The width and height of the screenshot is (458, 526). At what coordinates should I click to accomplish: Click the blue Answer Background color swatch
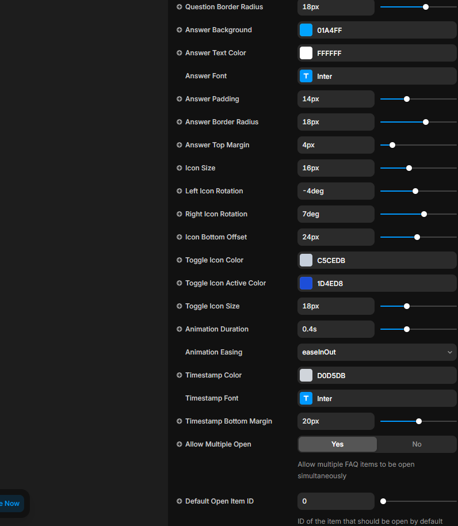tap(306, 30)
